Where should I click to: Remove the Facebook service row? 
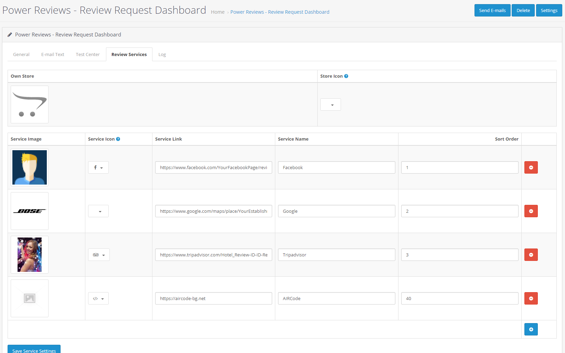tap(531, 167)
